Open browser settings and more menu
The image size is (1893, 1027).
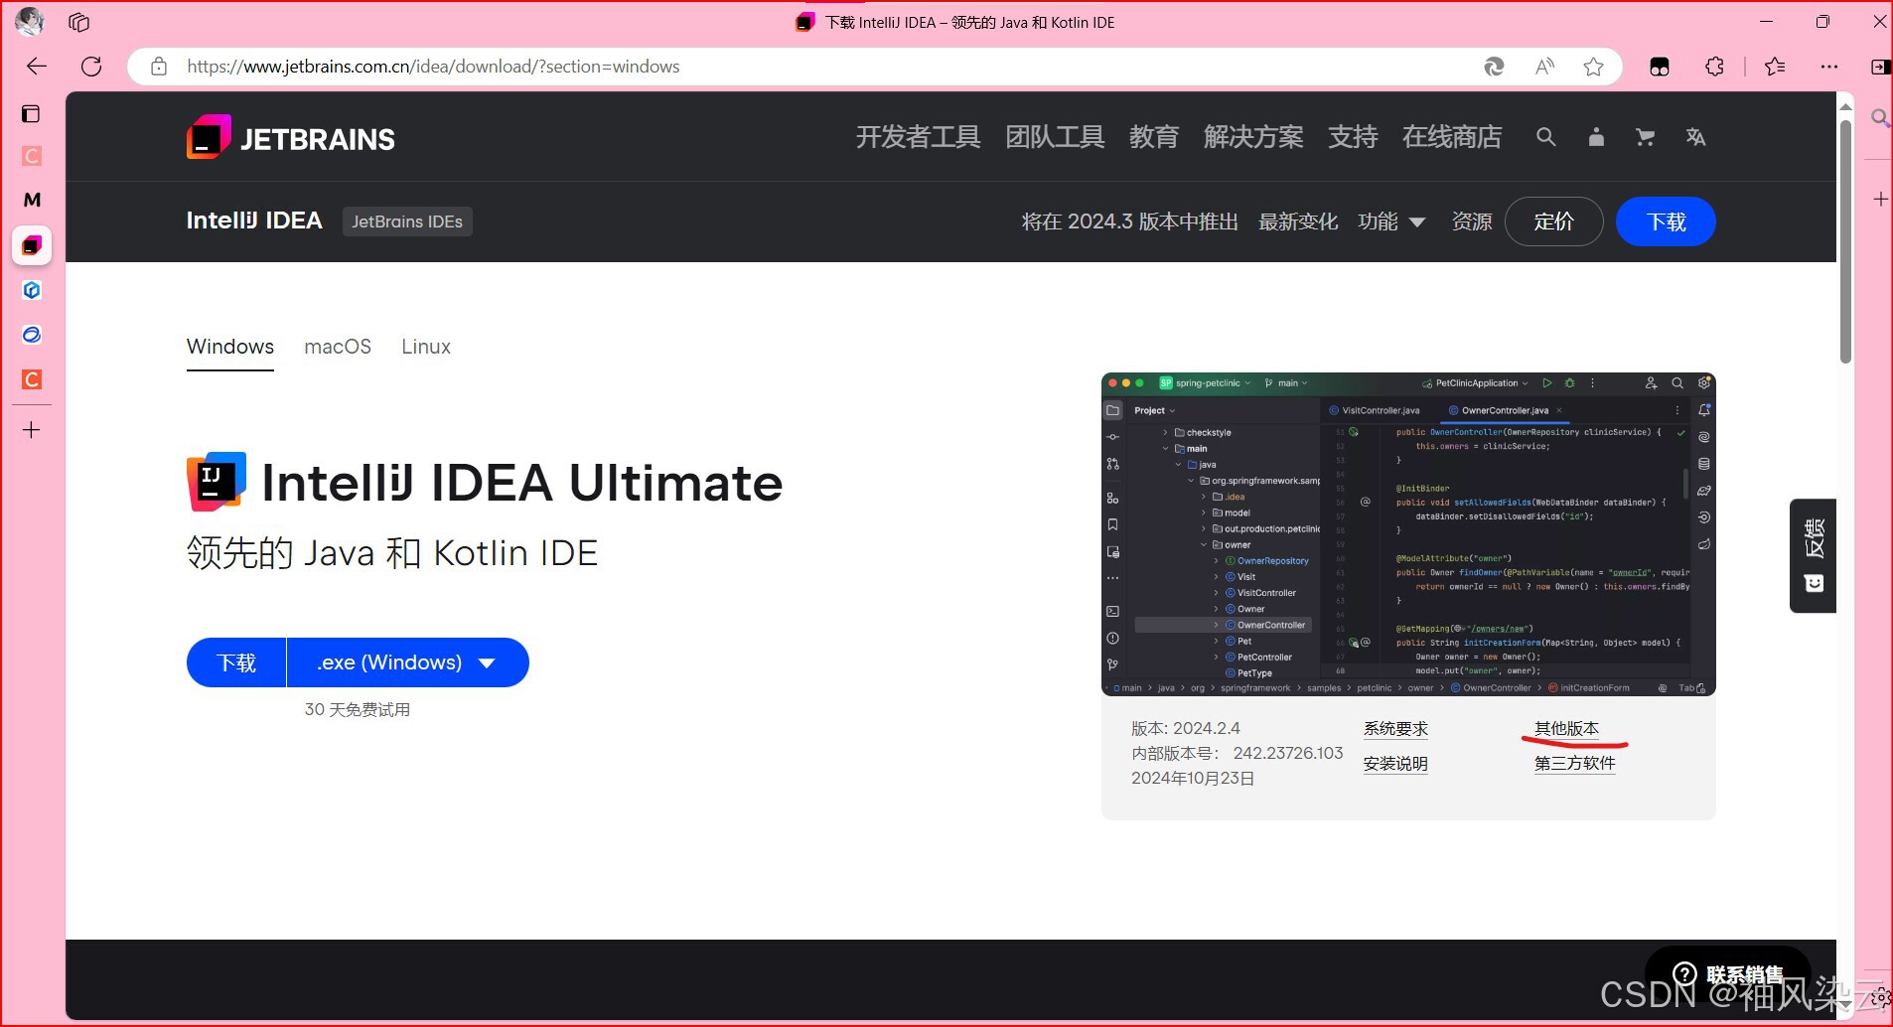[1829, 67]
